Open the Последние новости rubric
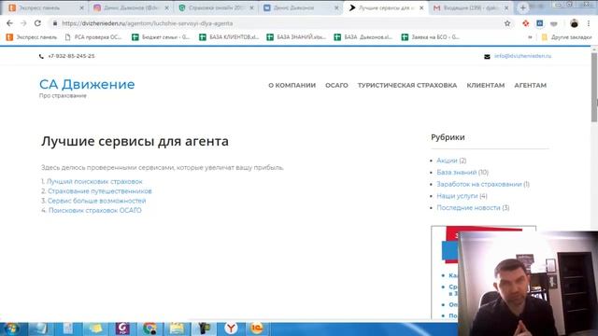598x336 pixels. [x=468, y=207]
